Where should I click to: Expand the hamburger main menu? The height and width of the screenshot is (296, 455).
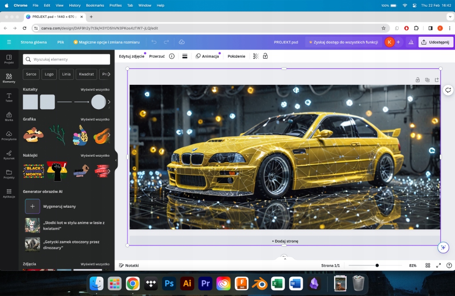click(x=9, y=42)
